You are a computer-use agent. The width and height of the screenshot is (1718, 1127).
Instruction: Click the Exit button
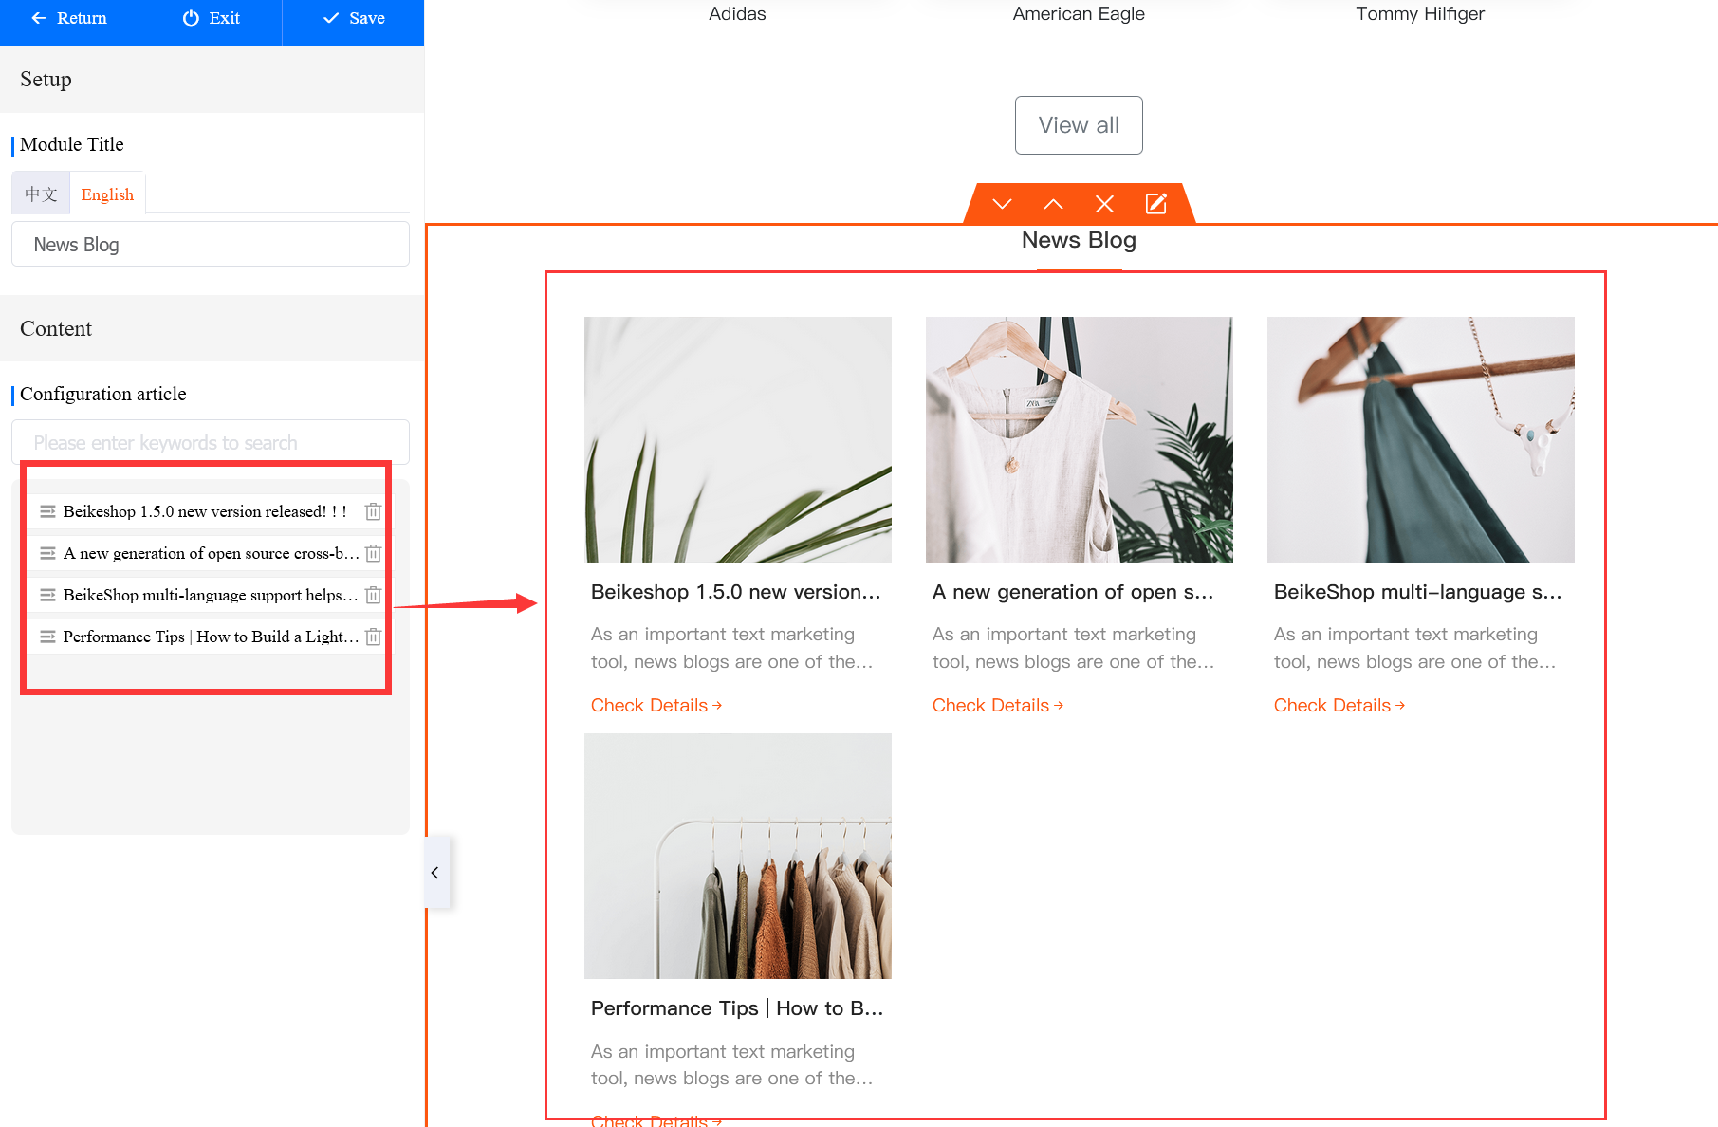[x=211, y=19]
